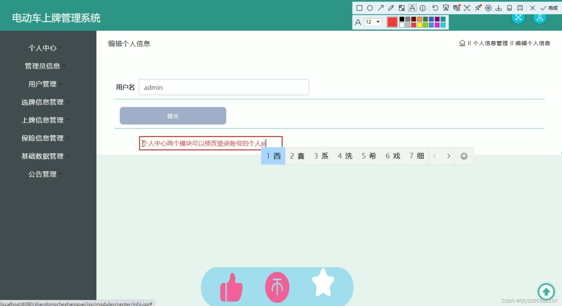Select the arrow drawing tool
562x306 pixels.
[380, 8]
